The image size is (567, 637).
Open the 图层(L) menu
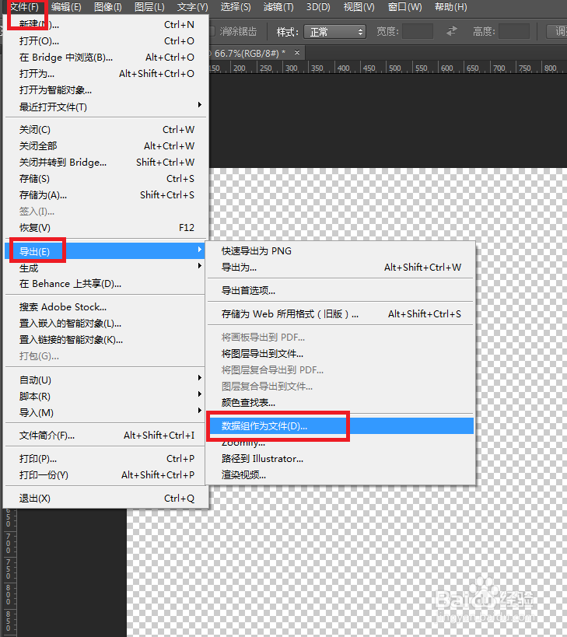[x=149, y=7]
